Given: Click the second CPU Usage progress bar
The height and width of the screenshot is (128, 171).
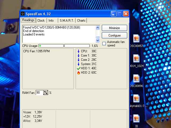Looking at the screenshot, I should [77, 46].
